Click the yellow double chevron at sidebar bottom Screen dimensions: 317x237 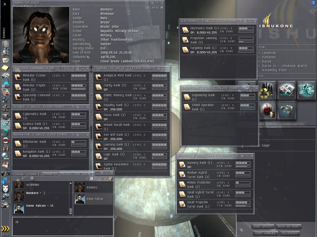click(x=5, y=228)
